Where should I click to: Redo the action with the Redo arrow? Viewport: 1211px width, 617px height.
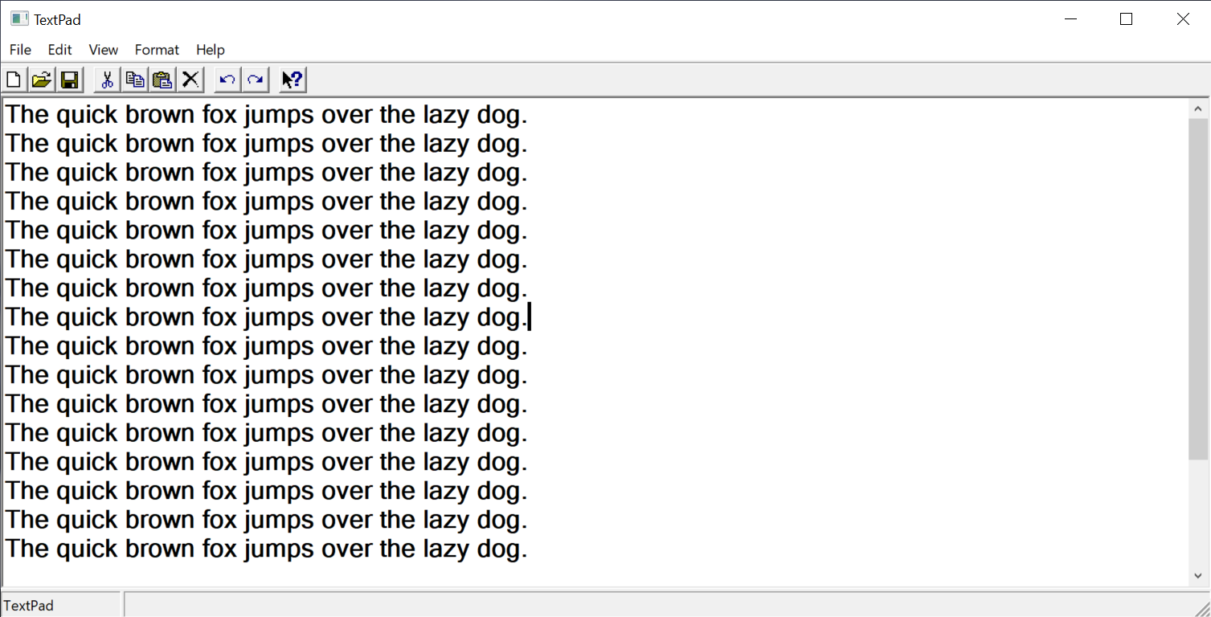(x=255, y=80)
